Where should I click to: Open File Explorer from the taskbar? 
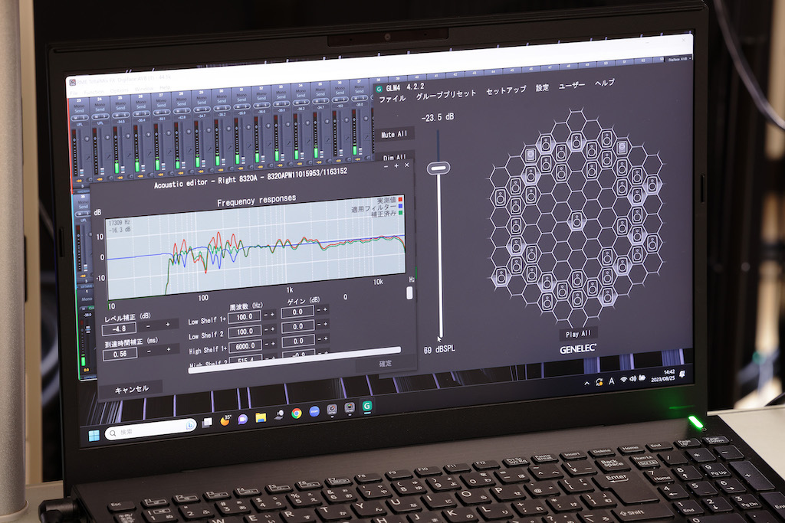click(x=261, y=417)
